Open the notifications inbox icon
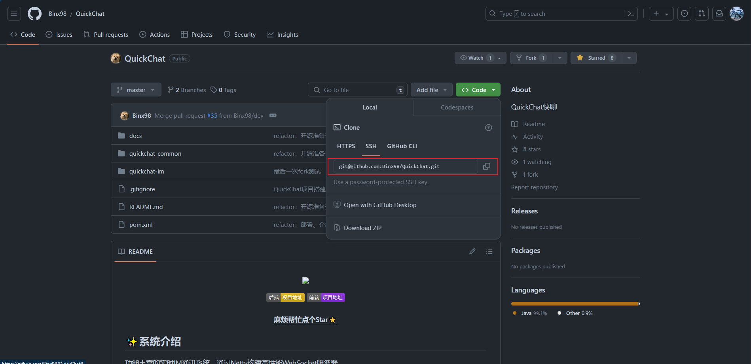 click(x=719, y=13)
